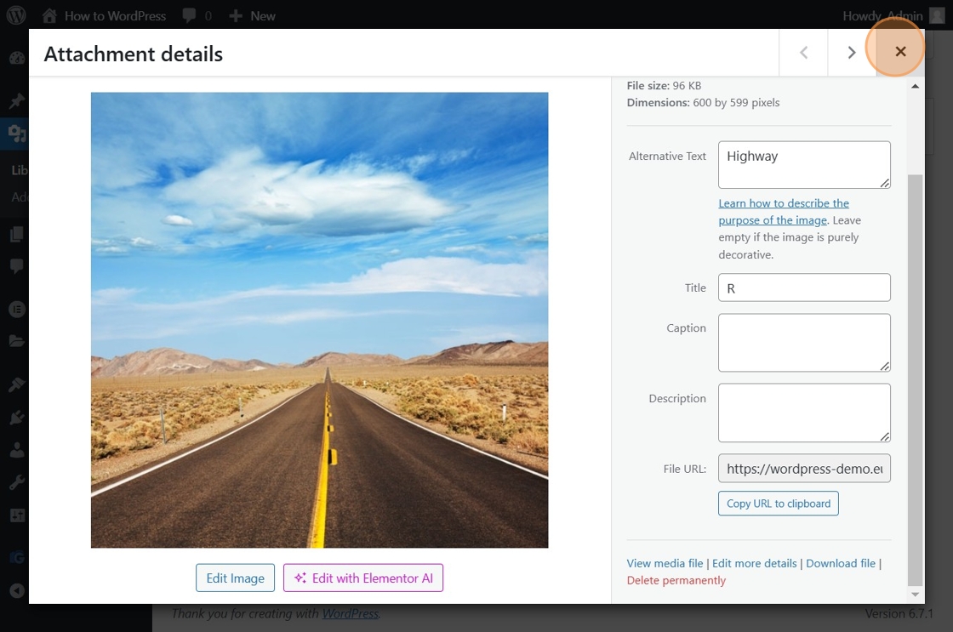
Task: Open Plugins via the plug sidebar icon
Action: 17,418
